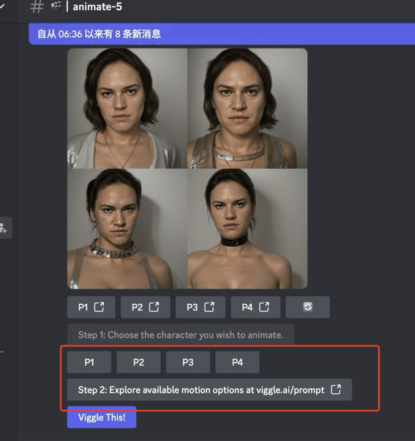Click the Viggle This! button
Viewport: 415px width, 441px height.
(102, 417)
